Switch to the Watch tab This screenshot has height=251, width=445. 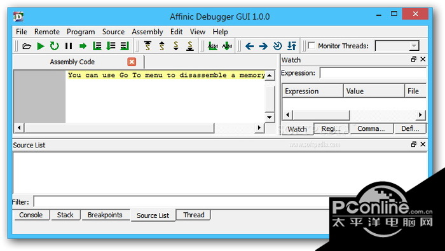coord(297,129)
